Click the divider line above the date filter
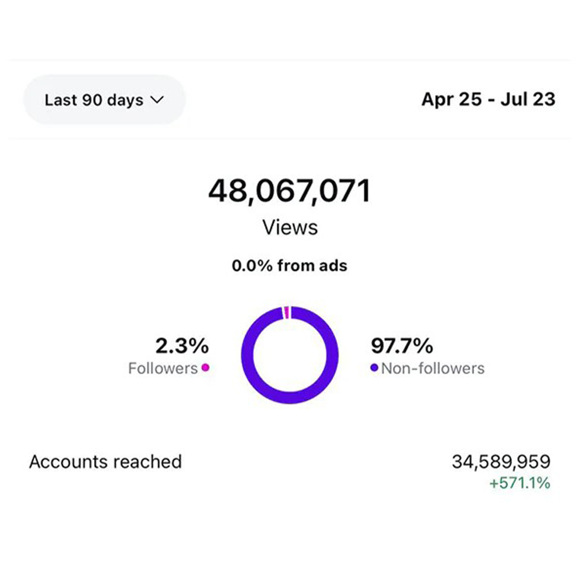 [290, 60]
